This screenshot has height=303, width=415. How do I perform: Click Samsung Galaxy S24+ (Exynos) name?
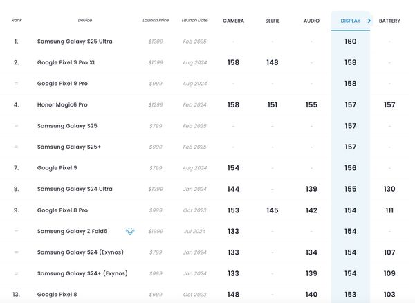82,273
